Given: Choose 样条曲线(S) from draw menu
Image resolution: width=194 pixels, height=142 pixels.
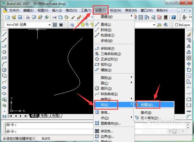Looking at the screenshot, I should point(114,94).
